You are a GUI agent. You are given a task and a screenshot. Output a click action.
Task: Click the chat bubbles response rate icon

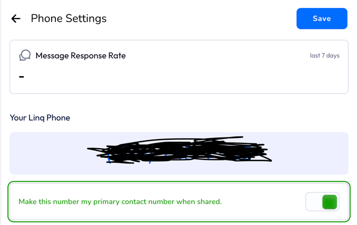pos(25,55)
